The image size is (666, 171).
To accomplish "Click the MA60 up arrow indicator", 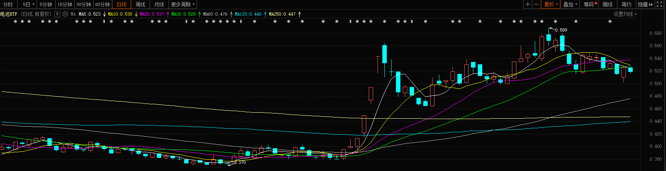I will coord(231,14).
